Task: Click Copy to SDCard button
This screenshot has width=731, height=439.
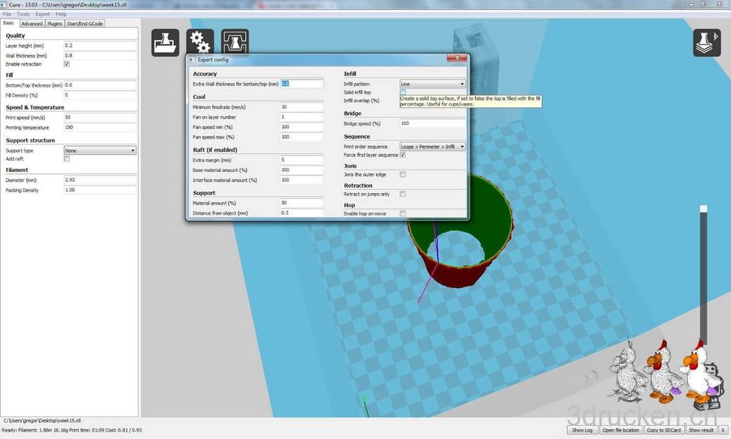Action: coord(664,430)
